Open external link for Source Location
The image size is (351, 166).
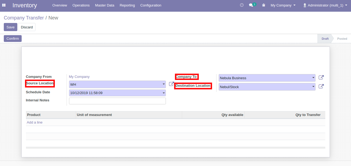pos(171,84)
